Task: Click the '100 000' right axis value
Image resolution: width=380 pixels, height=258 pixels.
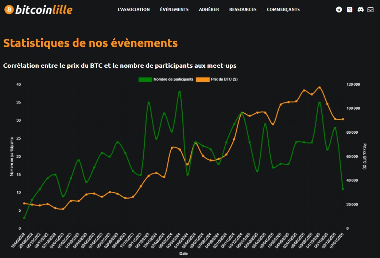Action: point(353,108)
